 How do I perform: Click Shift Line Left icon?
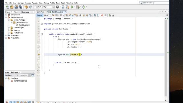coord(95,15)
